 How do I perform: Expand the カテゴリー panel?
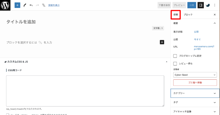[195, 93]
